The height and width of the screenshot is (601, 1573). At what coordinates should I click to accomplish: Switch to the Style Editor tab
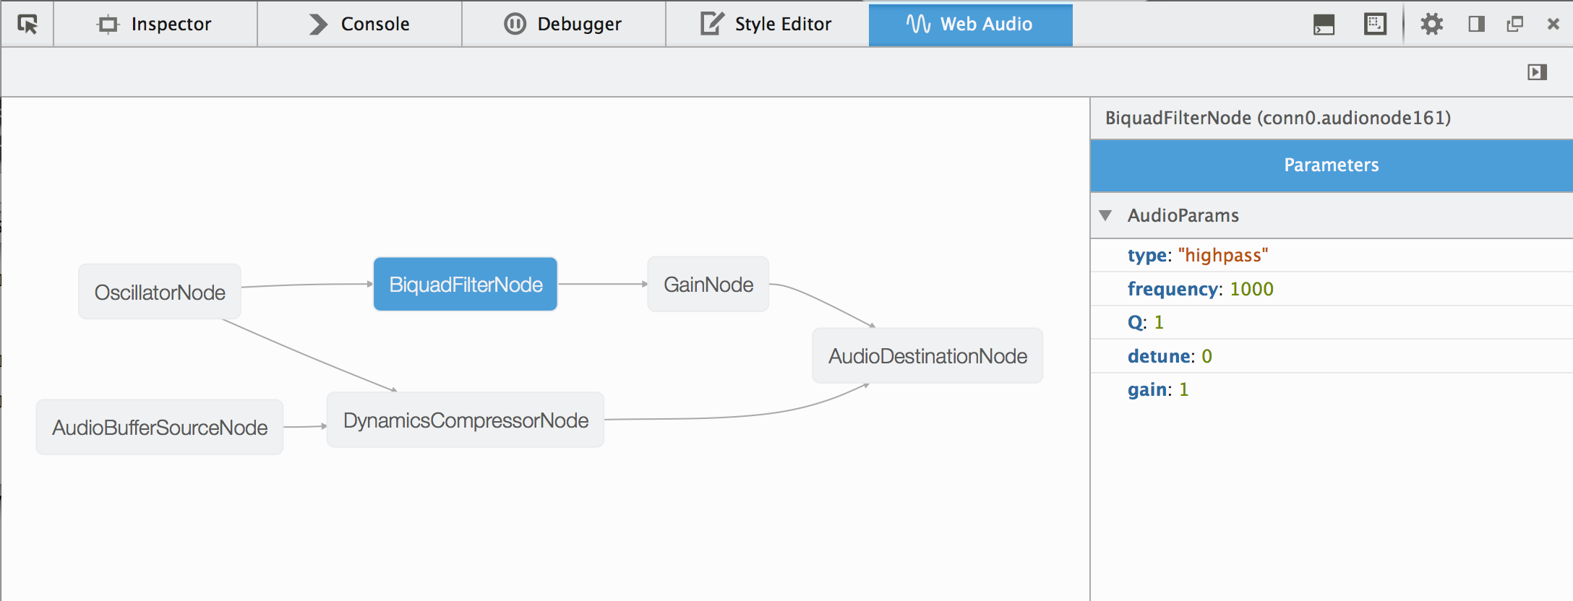[x=767, y=24]
